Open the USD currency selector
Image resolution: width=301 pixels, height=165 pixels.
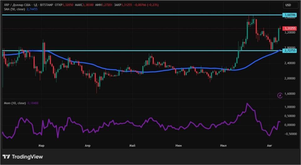[x=288, y=5]
